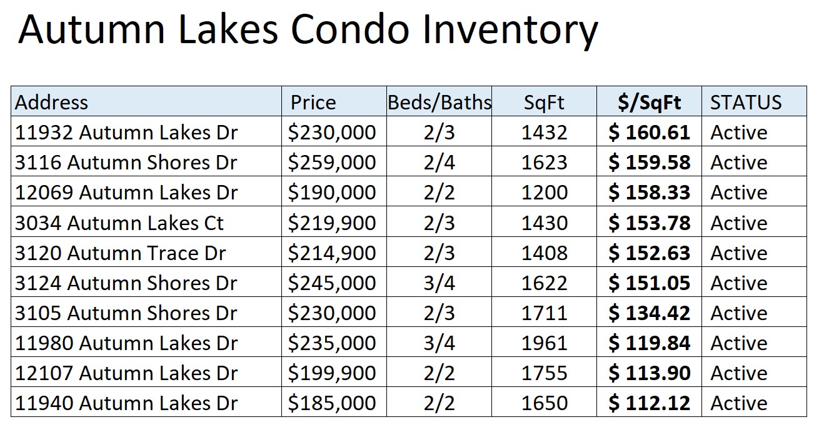Click the 1622 square footage cell

click(x=545, y=283)
